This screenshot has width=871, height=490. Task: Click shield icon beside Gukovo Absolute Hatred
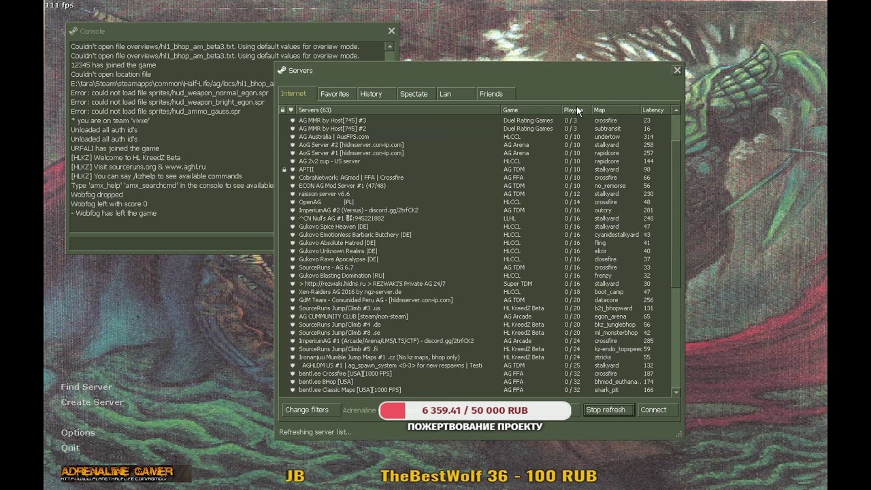[293, 243]
